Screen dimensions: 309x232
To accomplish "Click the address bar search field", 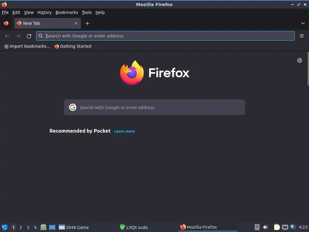I will coord(165,36).
